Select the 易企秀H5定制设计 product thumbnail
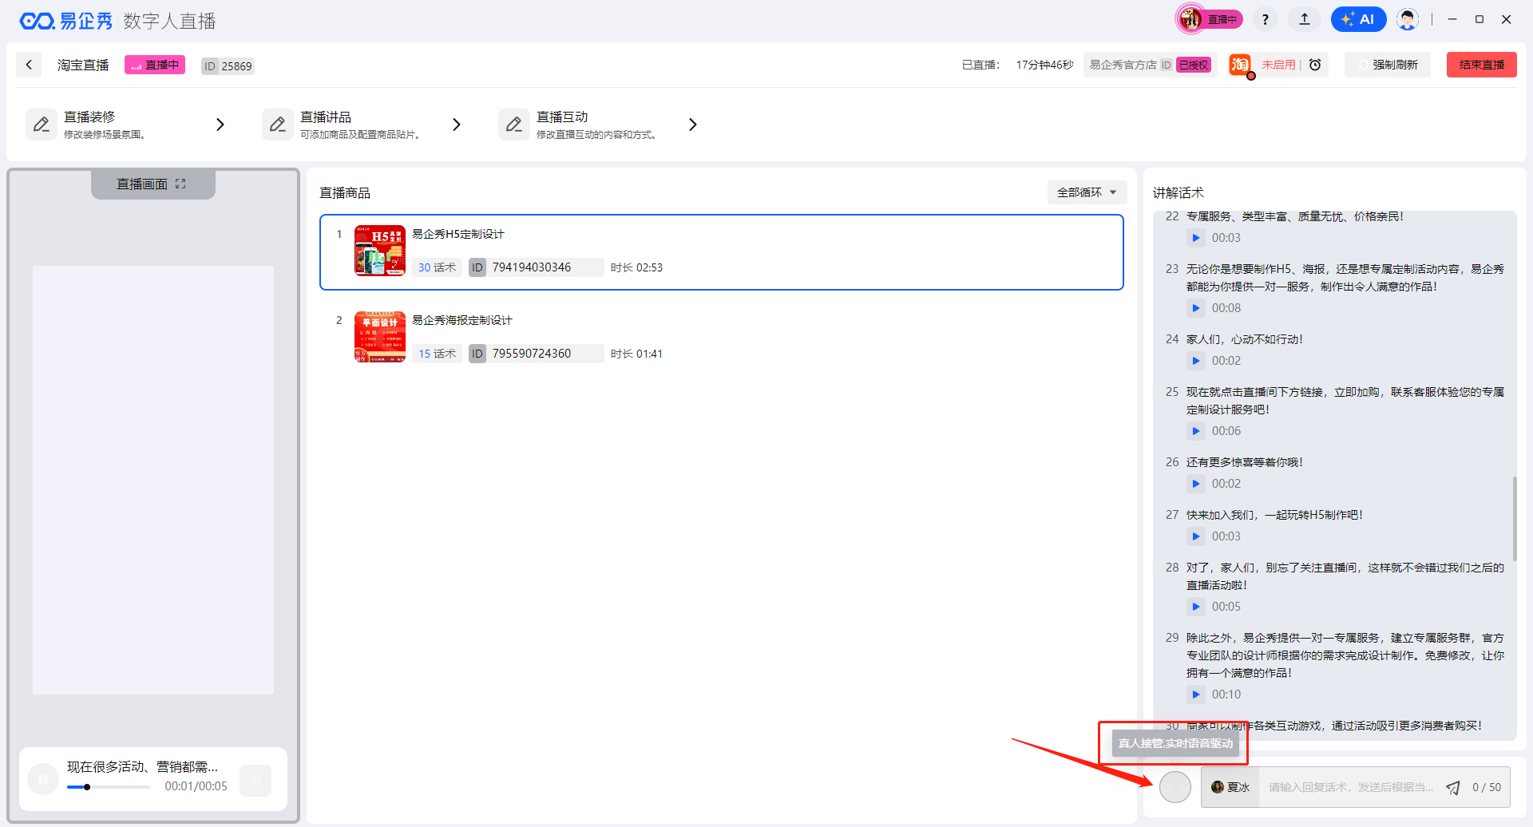Image resolution: width=1533 pixels, height=827 pixels. coord(380,251)
